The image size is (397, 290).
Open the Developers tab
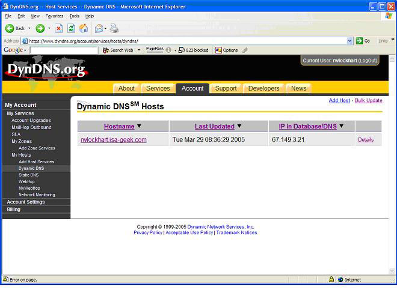pyautogui.click(x=263, y=88)
